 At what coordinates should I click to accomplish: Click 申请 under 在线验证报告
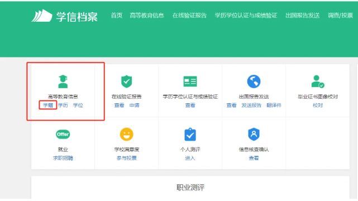pyautogui.click(x=134, y=105)
